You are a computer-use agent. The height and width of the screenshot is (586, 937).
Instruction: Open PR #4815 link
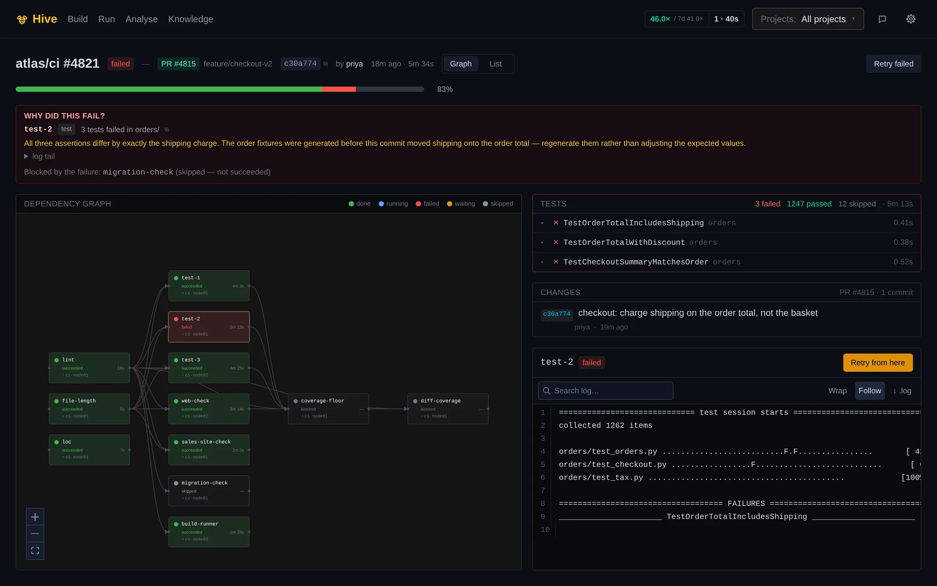coord(178,64)
